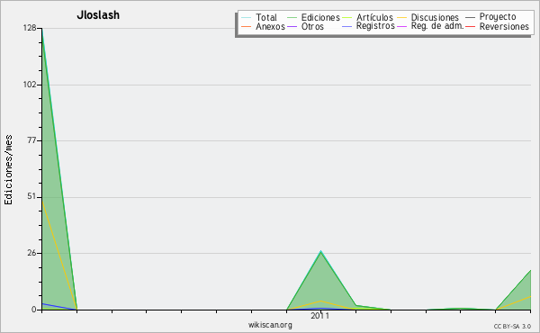Click the red Reversiones legend line
Image resolution: width=540 pixels, height=333 pixels.
[470, 26]
